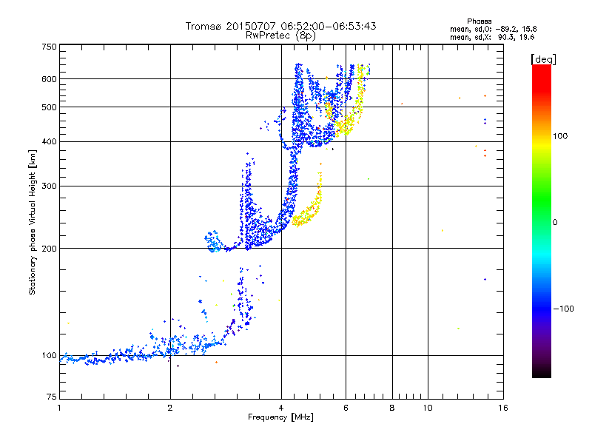This screenshot has width=592, height=444.
Task: Click the 'mean, sd,O: -89.2, 15.8' line
Action: 493,29
